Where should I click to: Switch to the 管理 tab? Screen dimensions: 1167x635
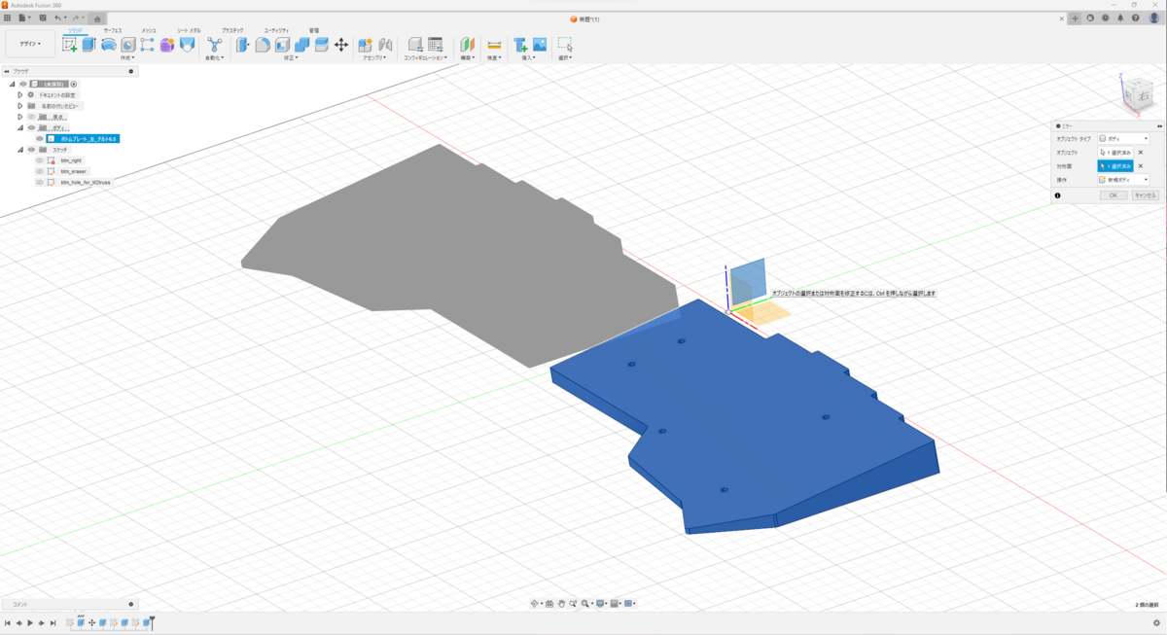coord(314,31)
